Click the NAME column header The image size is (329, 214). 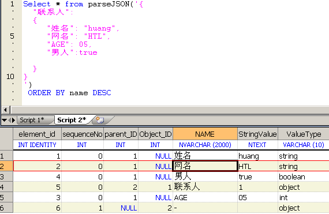[x=205, y=134]
